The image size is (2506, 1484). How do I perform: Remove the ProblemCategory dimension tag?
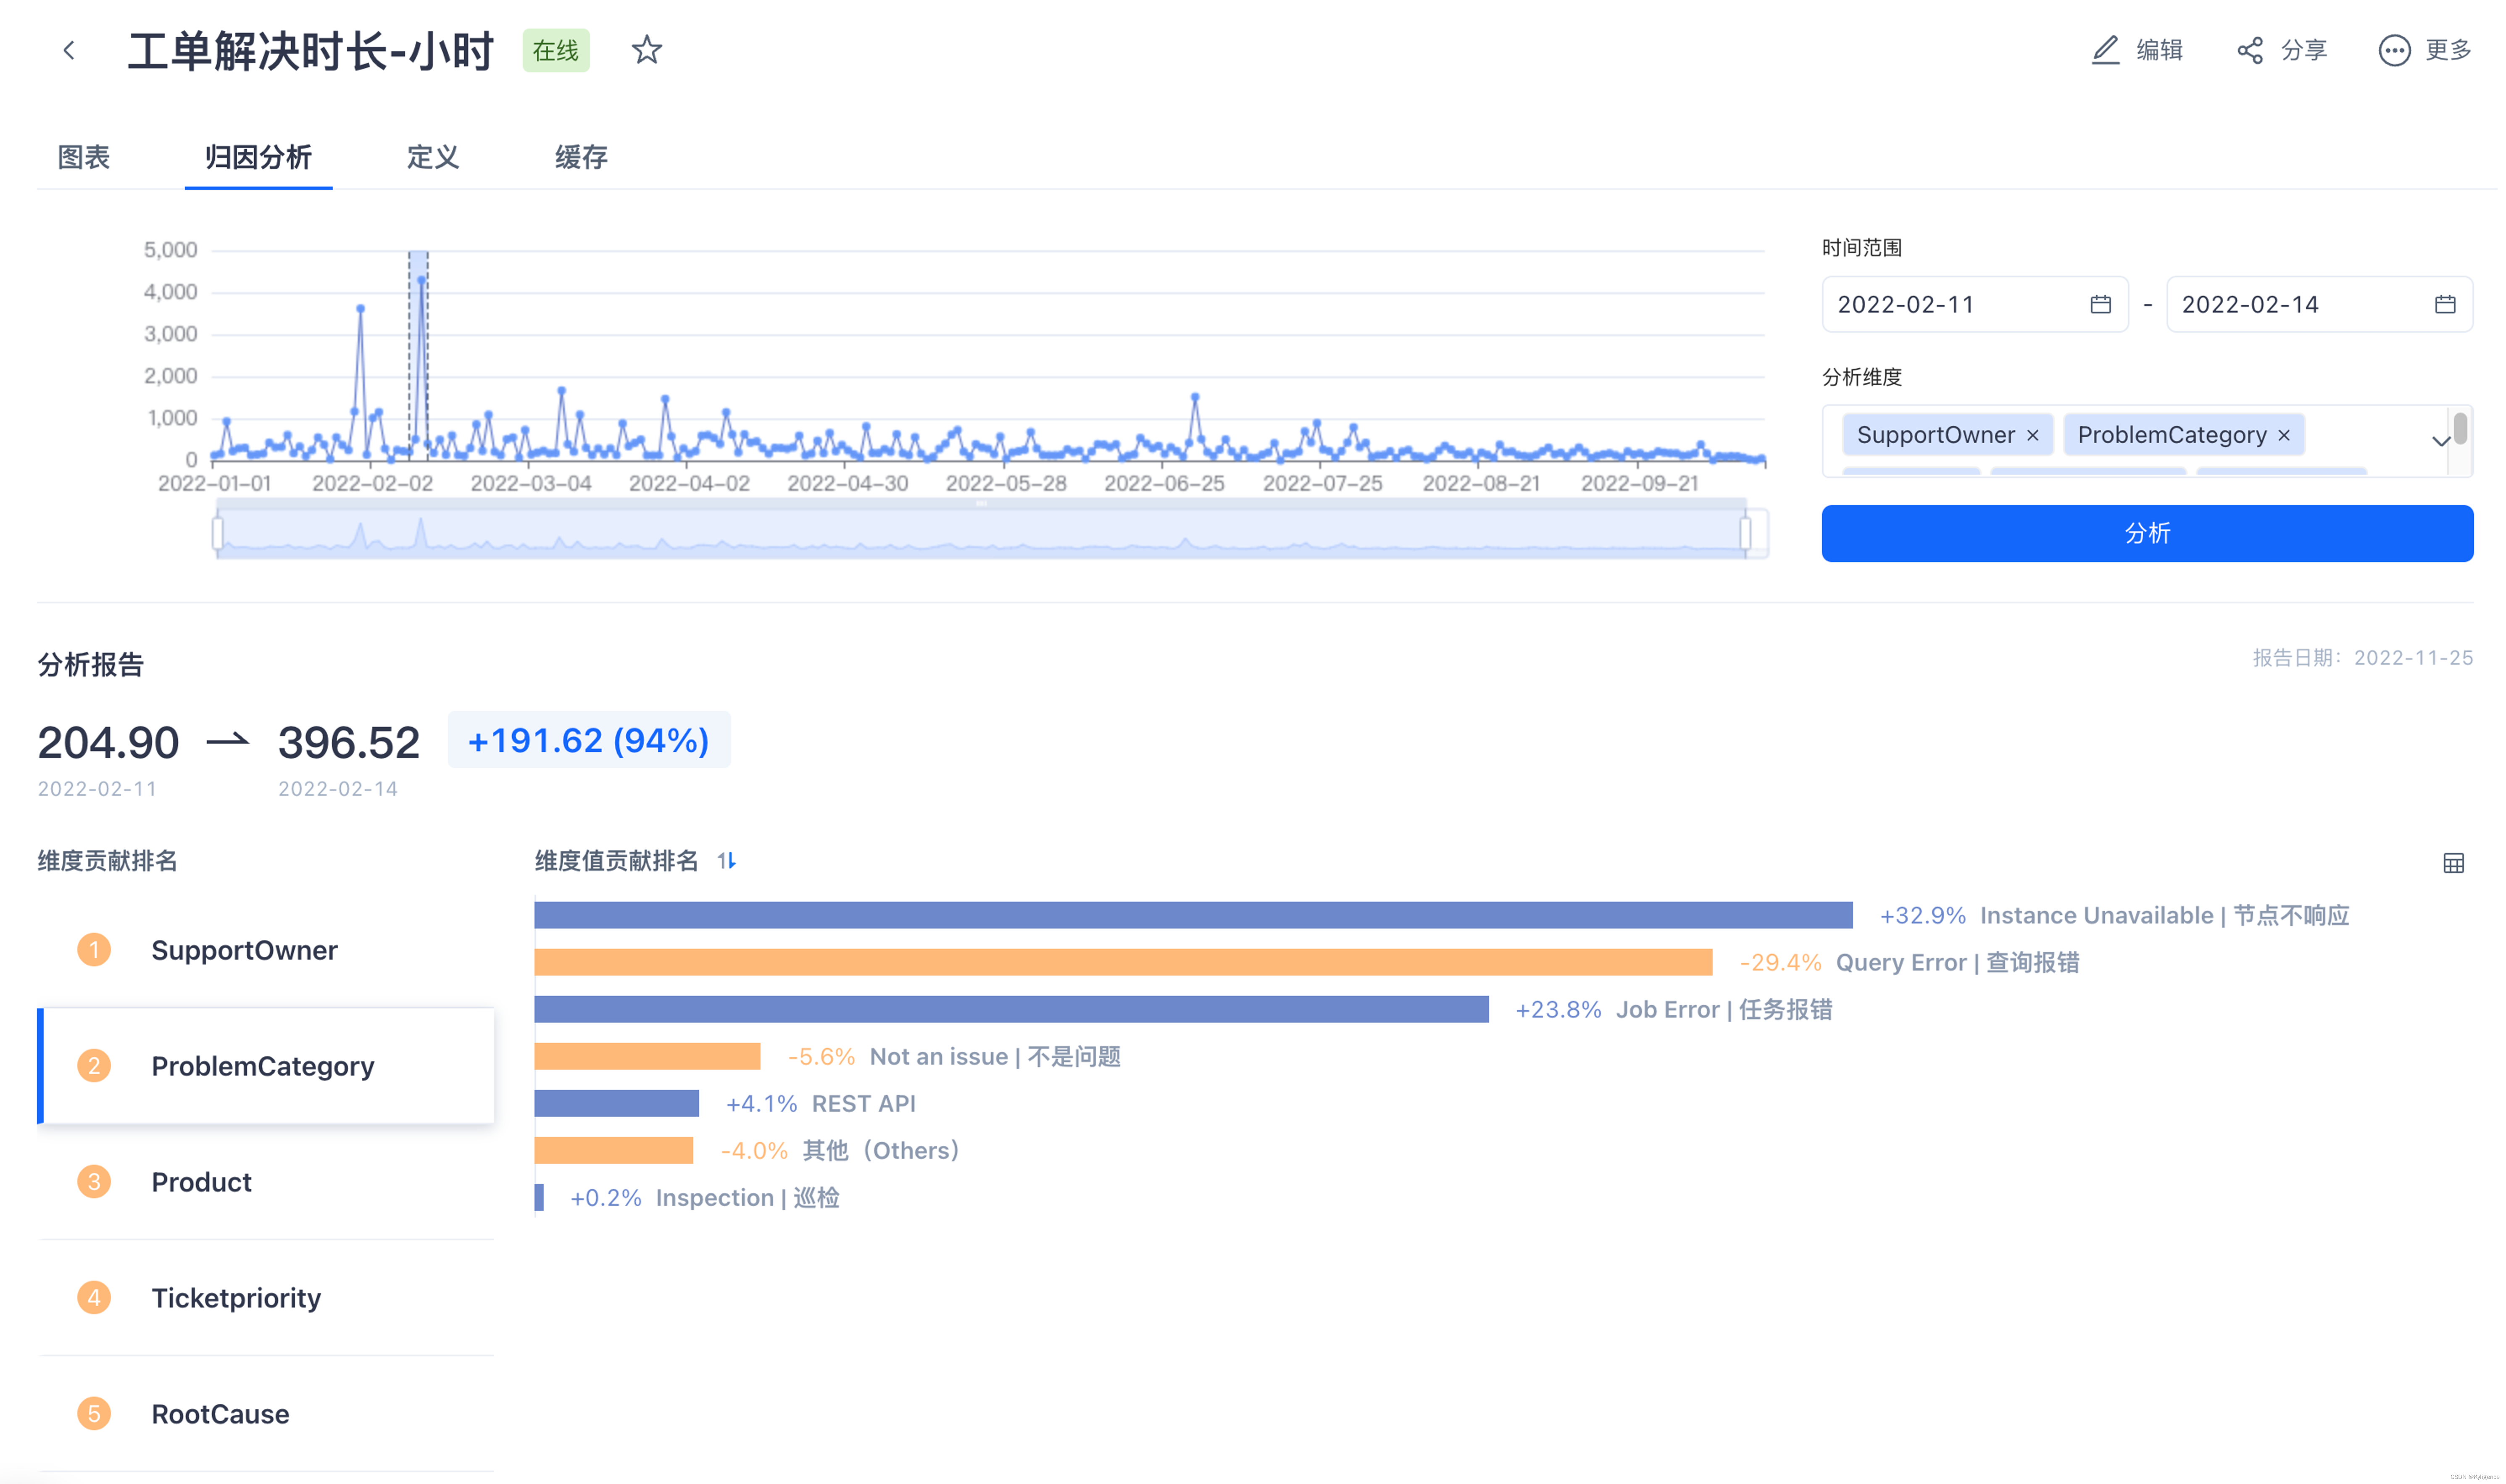2284,435
